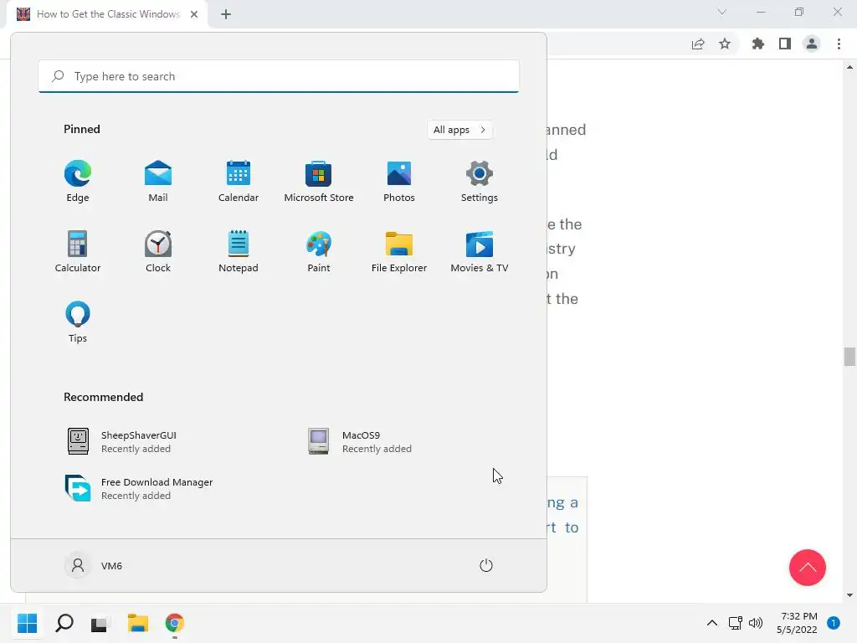
Task: Click the Windows Start button on taskbar
Action: [x=27, y=623]
